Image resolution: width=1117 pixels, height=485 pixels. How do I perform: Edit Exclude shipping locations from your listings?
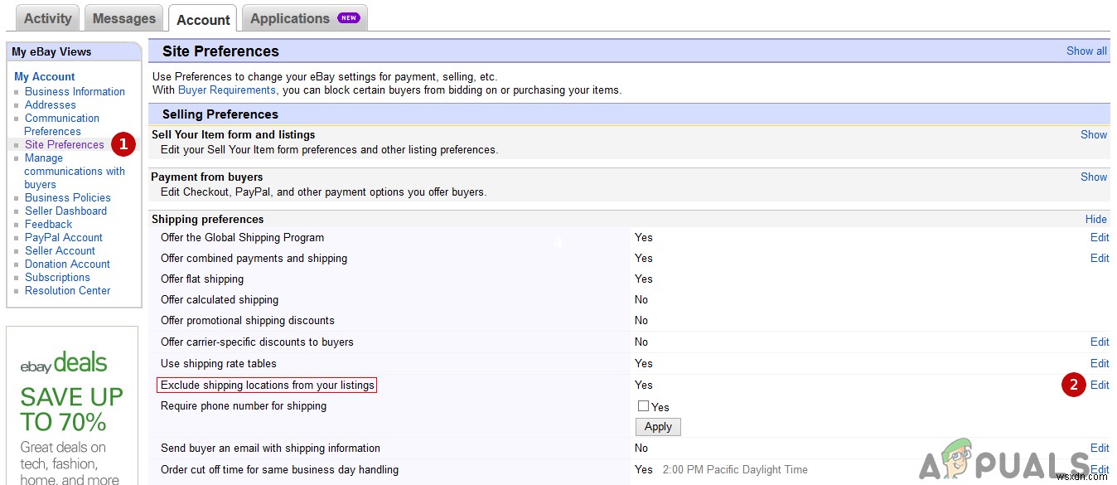click(x=1099, y=385)
